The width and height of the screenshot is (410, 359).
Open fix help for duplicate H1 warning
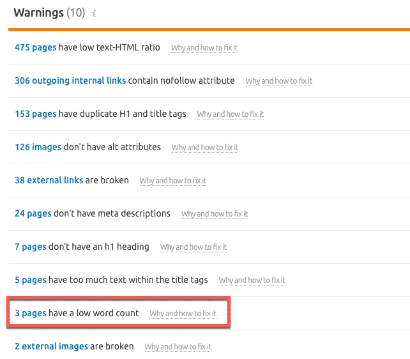[x=230, y=114]
